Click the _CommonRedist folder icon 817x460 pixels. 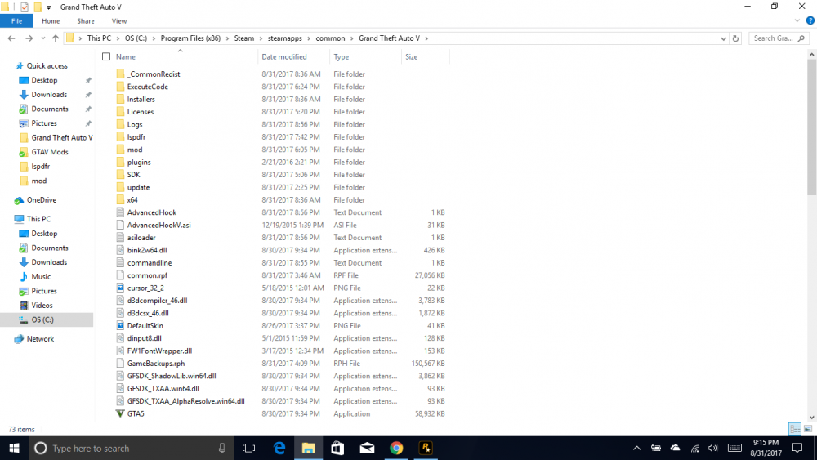click(120, 74)
